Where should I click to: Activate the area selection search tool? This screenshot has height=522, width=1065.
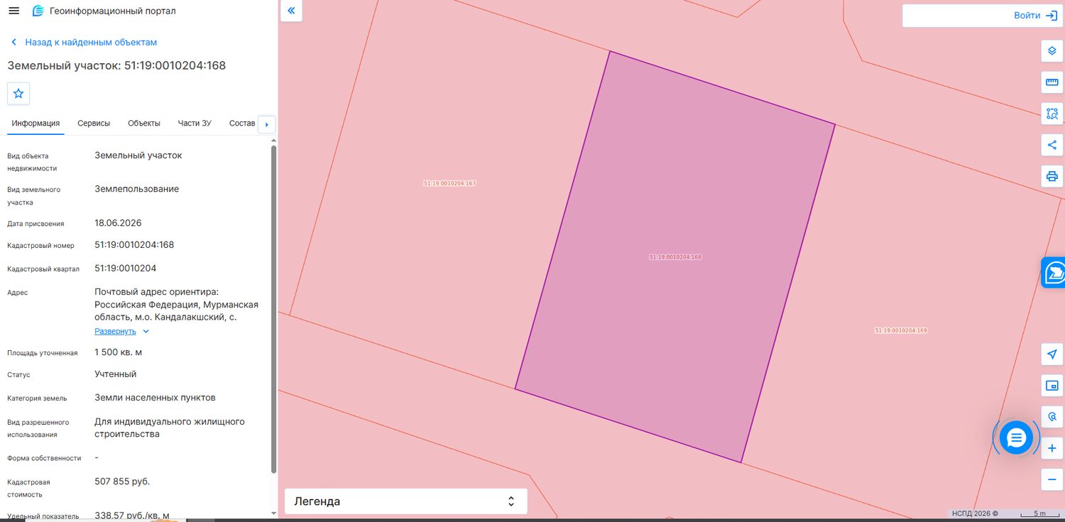[1052, 114]
